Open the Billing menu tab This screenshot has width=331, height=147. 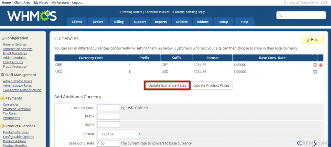[x=119, y=22]
